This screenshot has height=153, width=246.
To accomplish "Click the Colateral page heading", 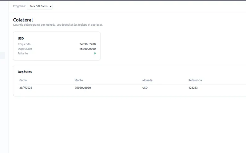I will 23,20.
